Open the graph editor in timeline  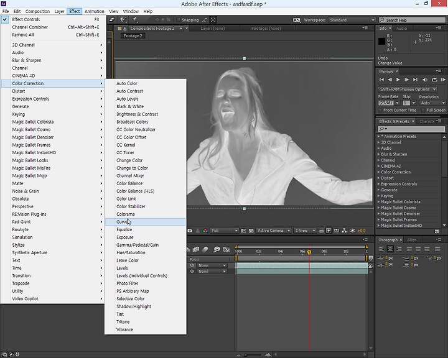click(226, 249)
